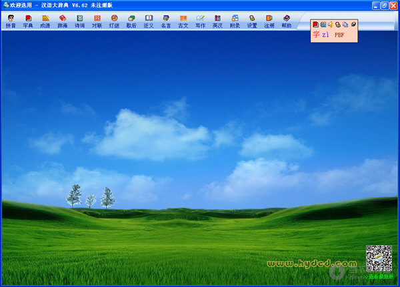This screenshot has height=287, width=400.
Task: Click the copy icon in floating panel
Action: (345, 24)
